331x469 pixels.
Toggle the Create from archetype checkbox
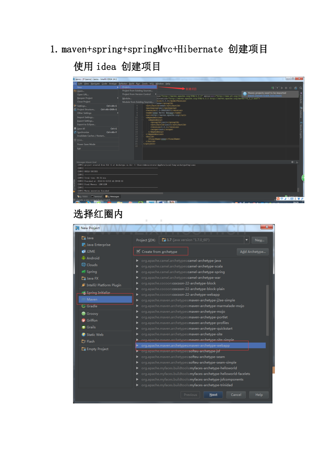(139, 251)
